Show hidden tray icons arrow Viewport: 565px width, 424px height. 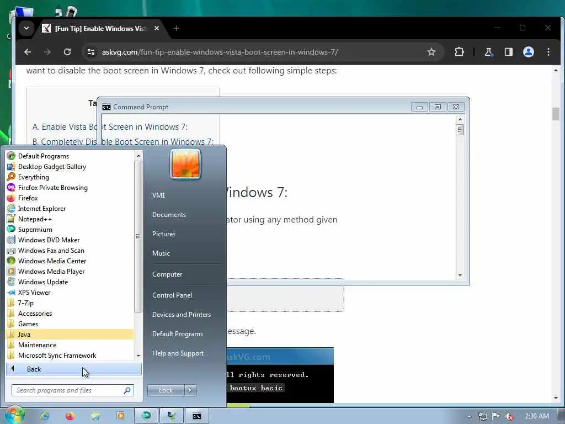[469, 416]
